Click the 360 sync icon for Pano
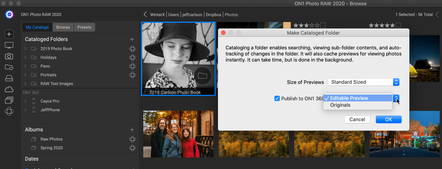 132,66
